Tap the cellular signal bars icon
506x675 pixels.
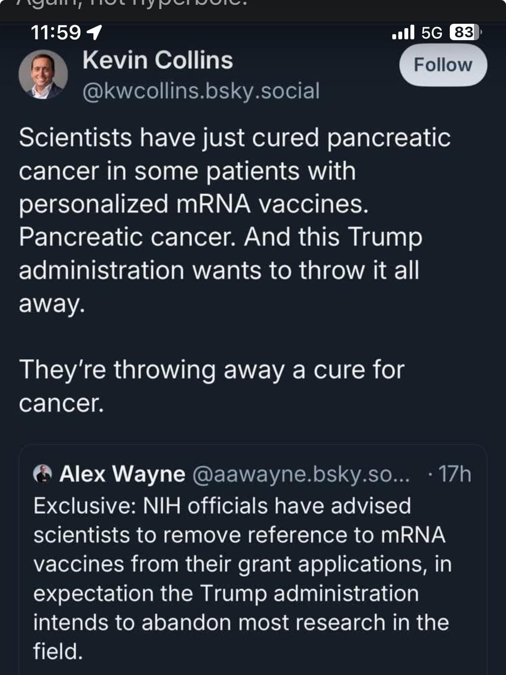coord(403,32)
